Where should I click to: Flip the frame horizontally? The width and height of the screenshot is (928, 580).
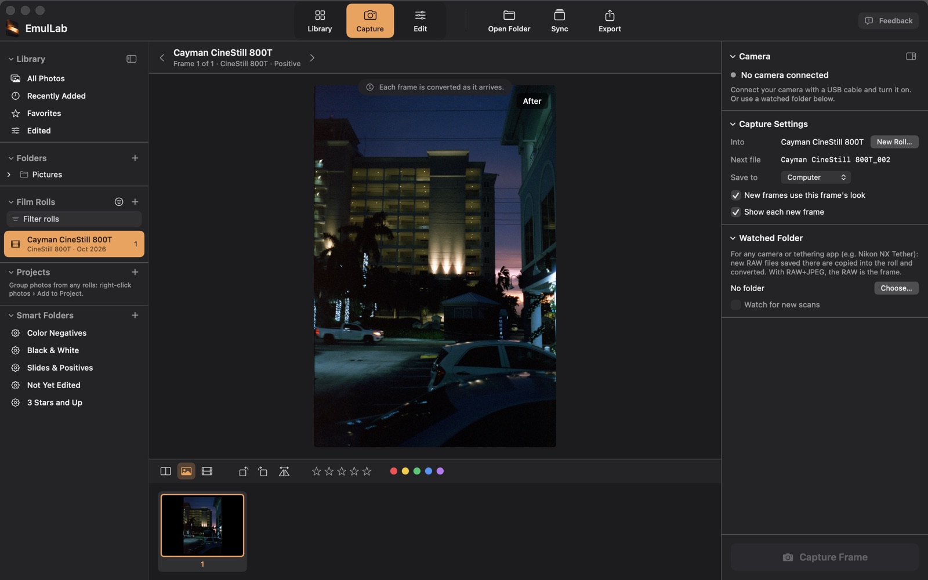(284, 471)
